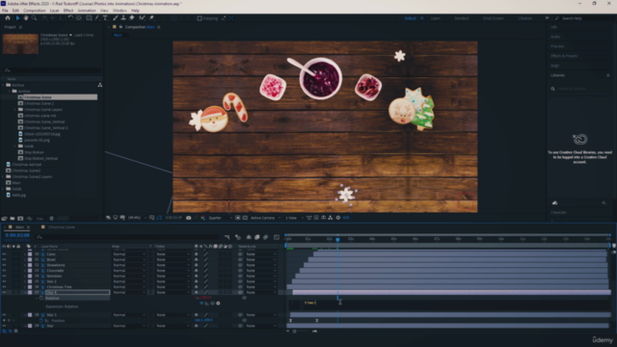
Task: Enable motion blur for the composition
Action: click(266, 237)
